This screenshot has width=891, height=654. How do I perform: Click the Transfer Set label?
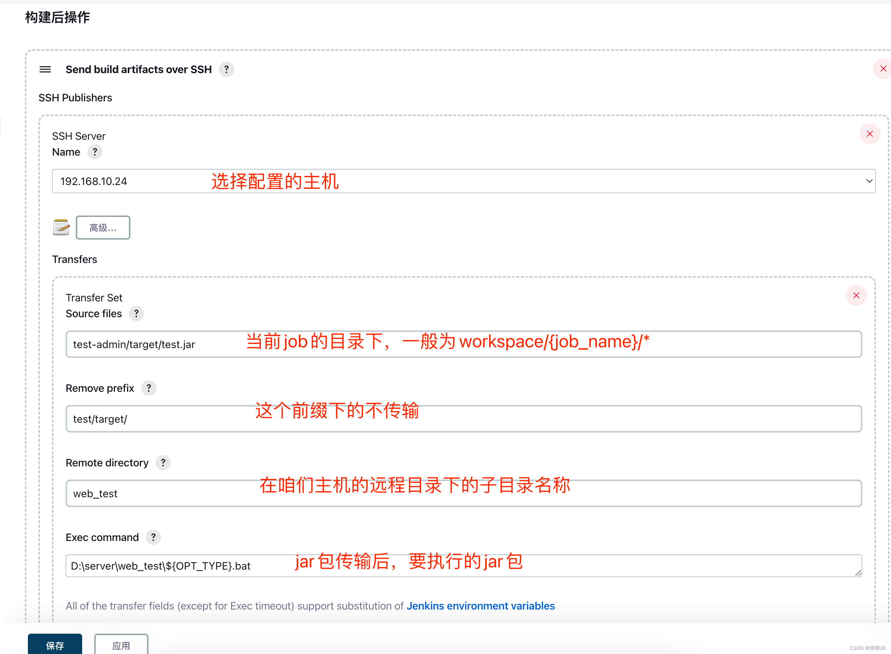click(x=94, y=298)
